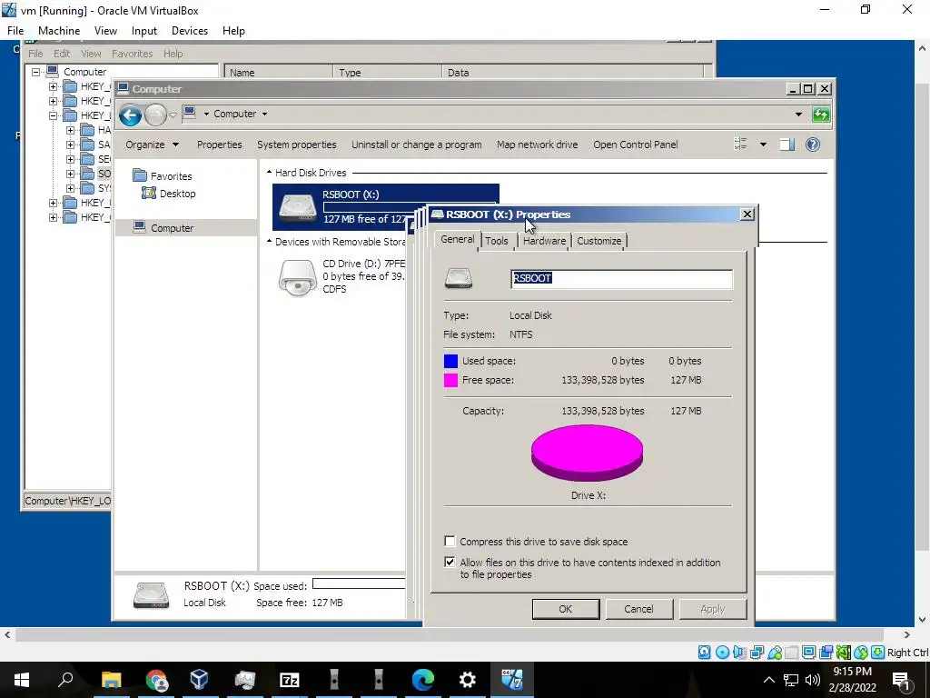Select Desktop in the Favorites pane
This screenshot has height=698, width=930.
coord(169,194)
